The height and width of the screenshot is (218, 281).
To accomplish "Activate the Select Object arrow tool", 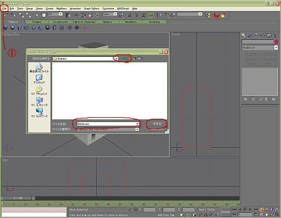I will point(37,15).
